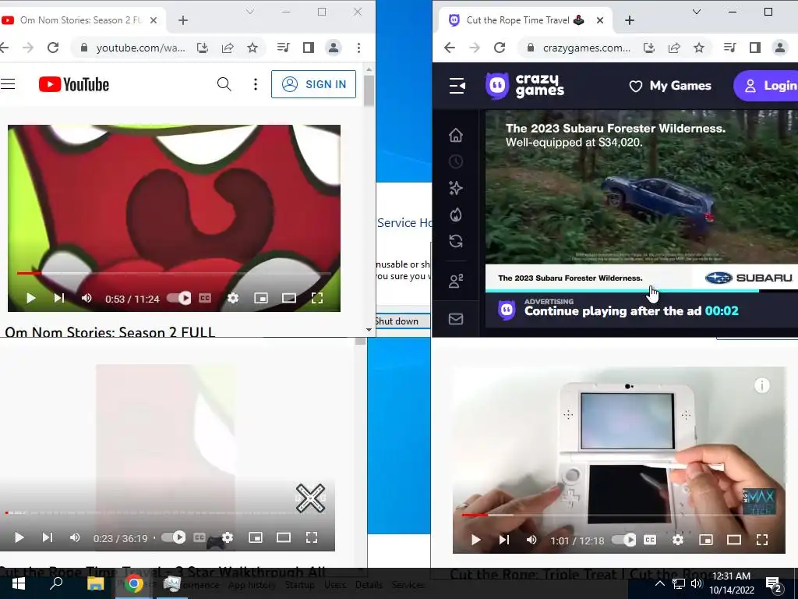Toggle captions in Om Nom Stories player
798x599 pixels.
205,298
